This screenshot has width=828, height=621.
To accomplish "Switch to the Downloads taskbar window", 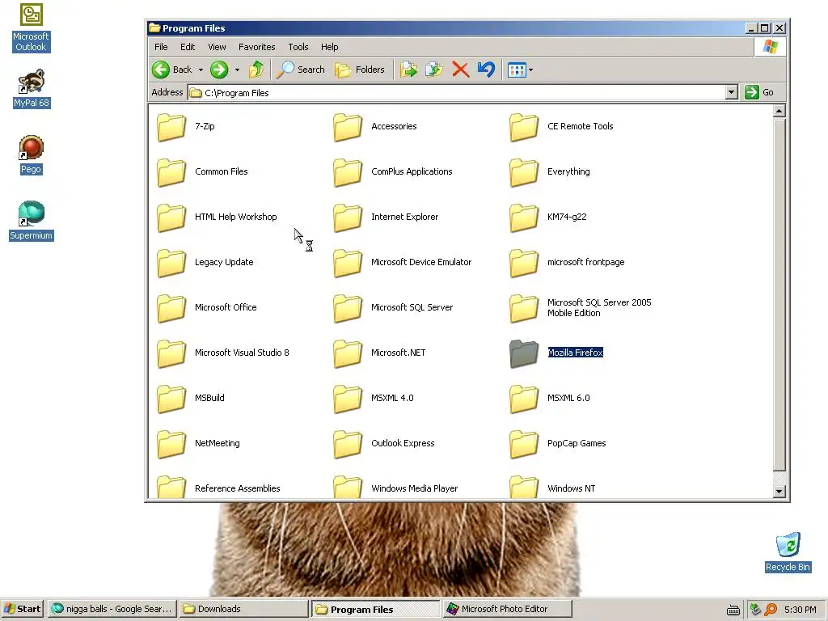I will [x=243, y=609].
